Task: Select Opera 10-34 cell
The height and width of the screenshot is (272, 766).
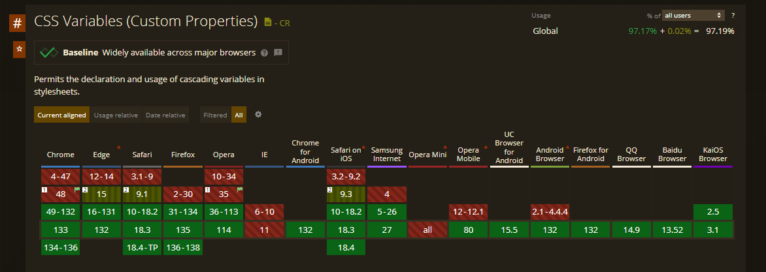Action: [224, 177]
